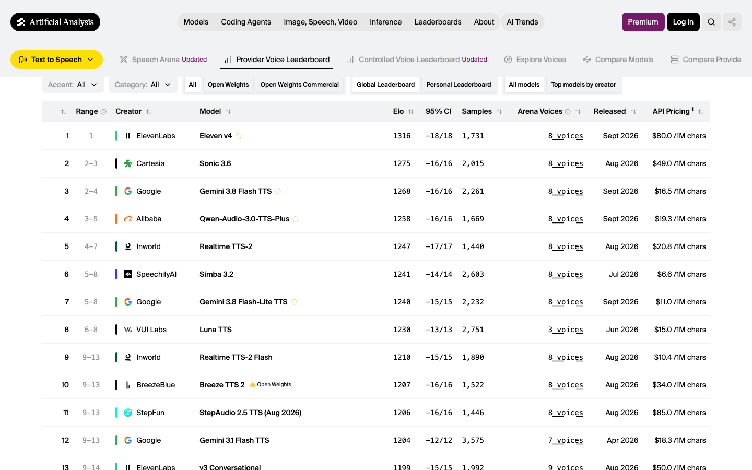The image size is (752, 470).
Task: Select the All models filter
Action: click(x=524, y=85)
